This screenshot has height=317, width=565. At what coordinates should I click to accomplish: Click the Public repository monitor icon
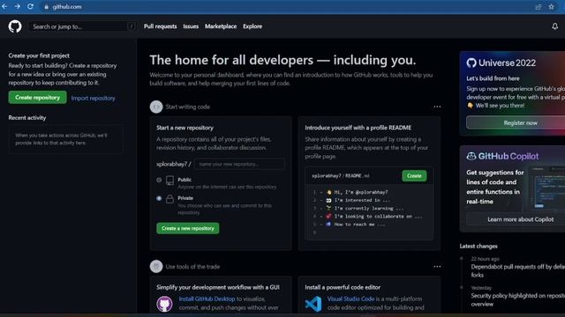(169, 181)
